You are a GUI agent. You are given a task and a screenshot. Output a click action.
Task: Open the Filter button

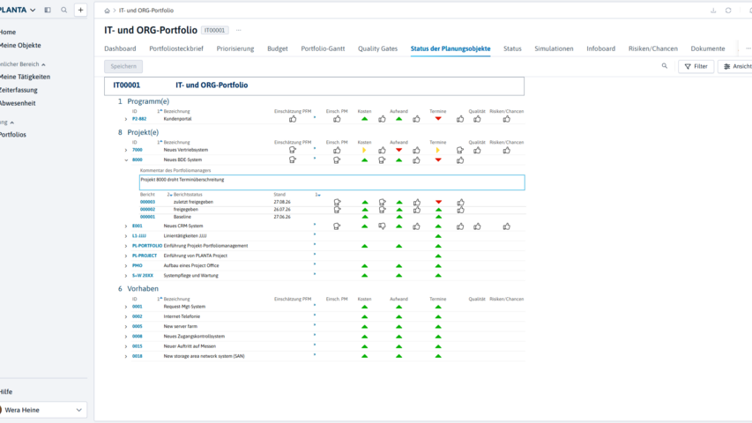(696, 66)
